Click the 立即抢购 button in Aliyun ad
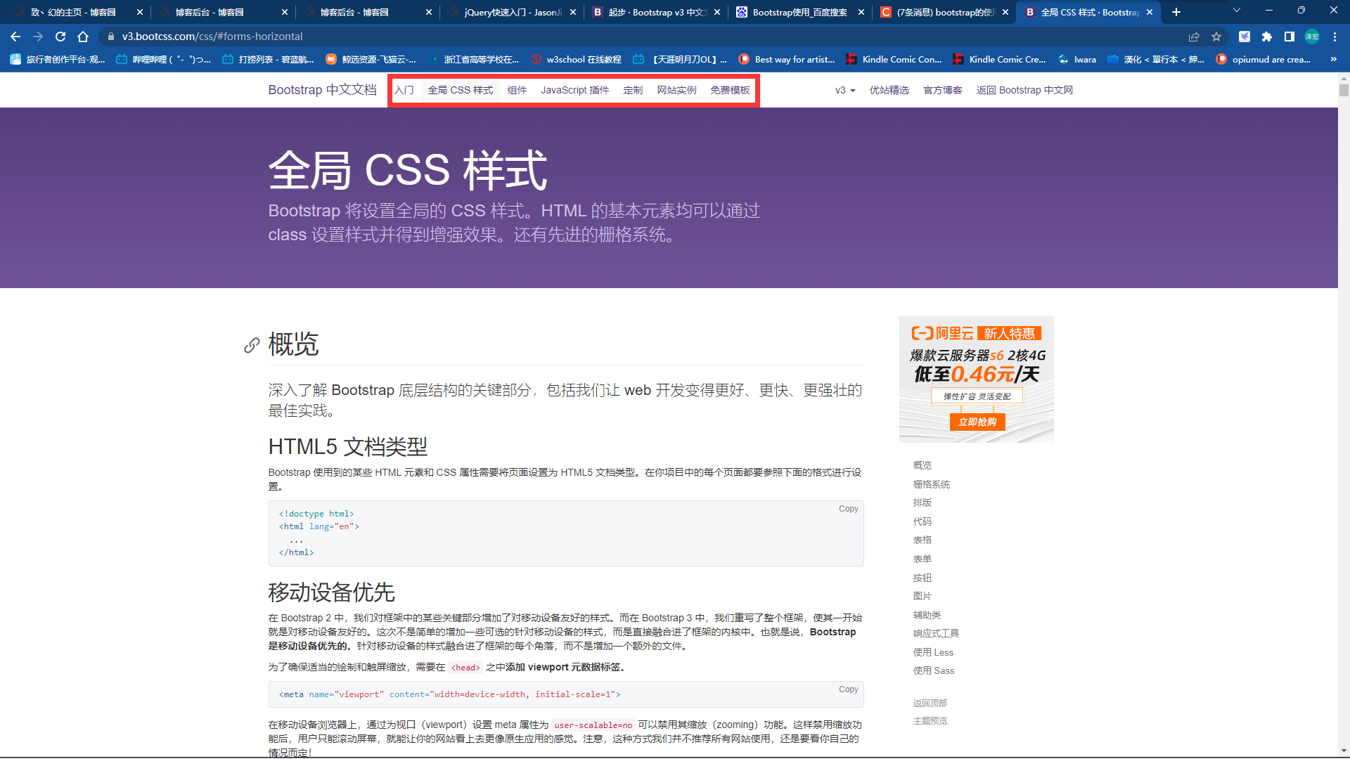This screenshot has height=759, width=1350. (x=977, y=422)
